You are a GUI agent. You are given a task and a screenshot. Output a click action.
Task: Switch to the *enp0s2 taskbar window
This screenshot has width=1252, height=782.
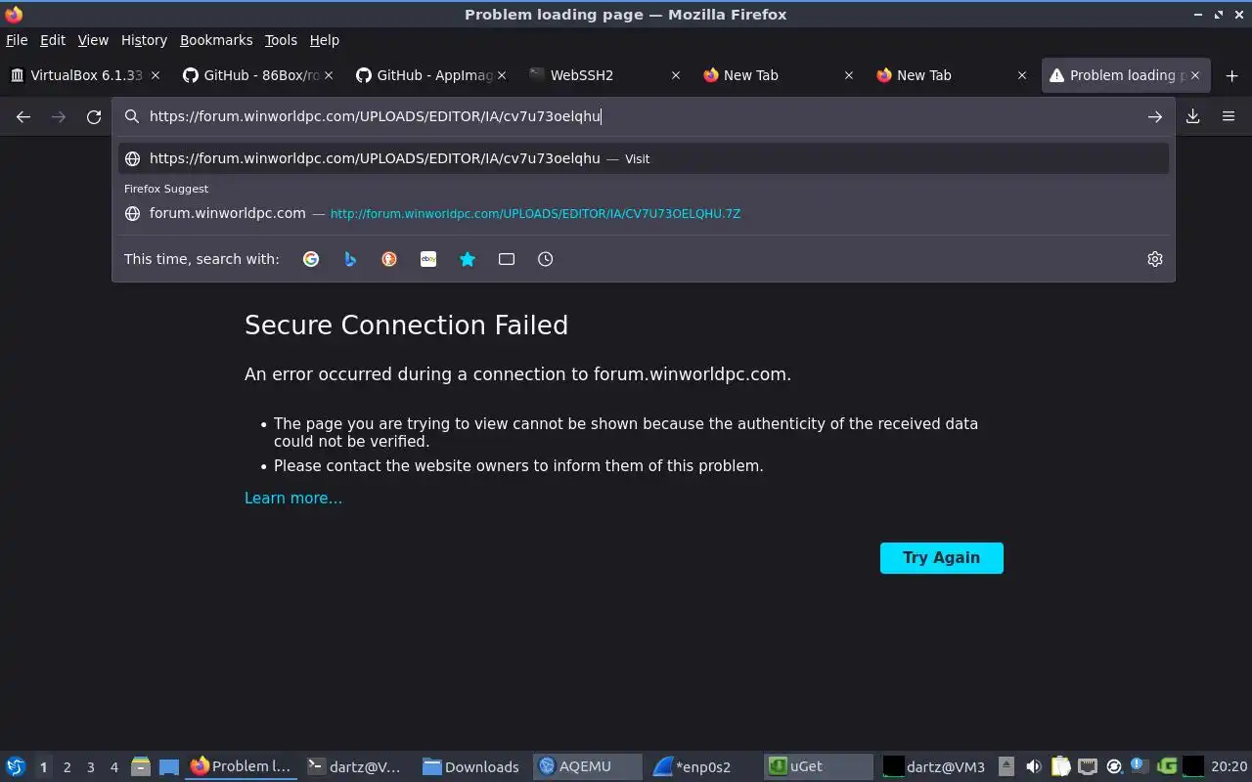(702, 766)
